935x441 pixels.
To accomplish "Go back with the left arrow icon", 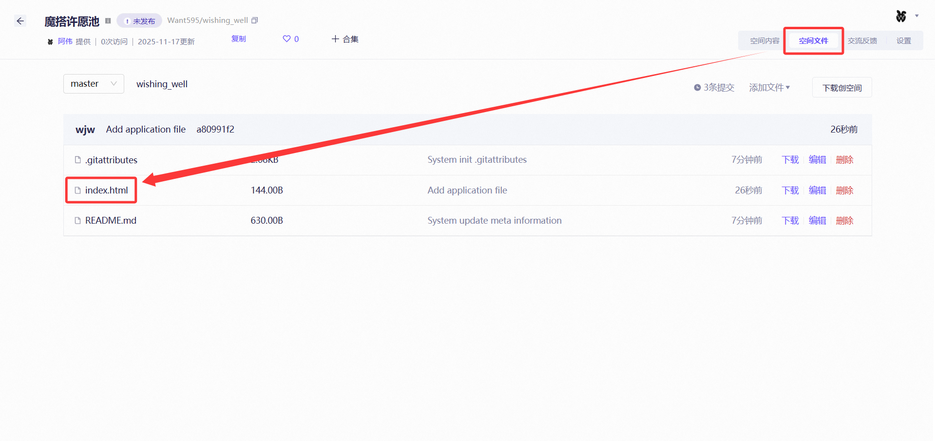I will 20,21.
